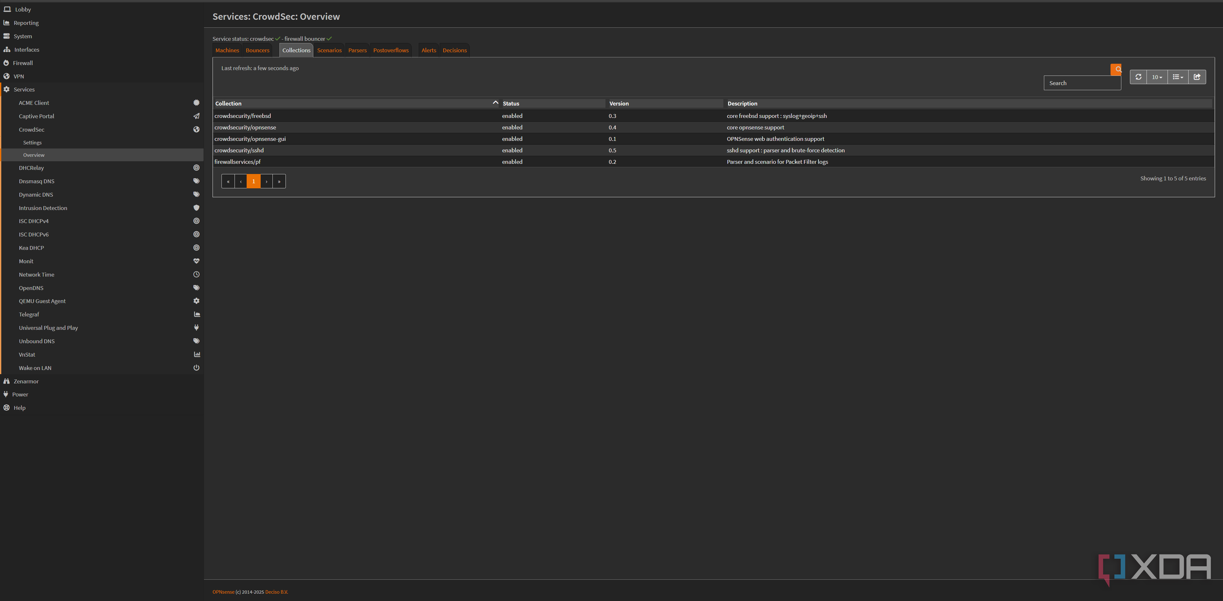
Task: Click the Collection column sort arrow
Action: tap(495, 103)
